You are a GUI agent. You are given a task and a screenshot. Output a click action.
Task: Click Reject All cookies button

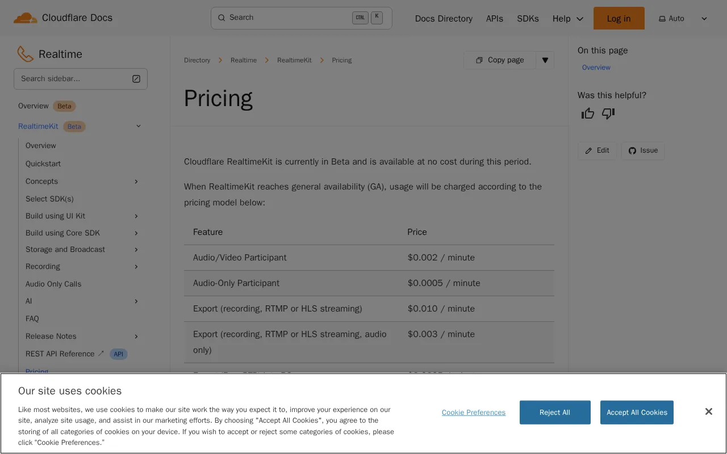click(x=555, y=413)
